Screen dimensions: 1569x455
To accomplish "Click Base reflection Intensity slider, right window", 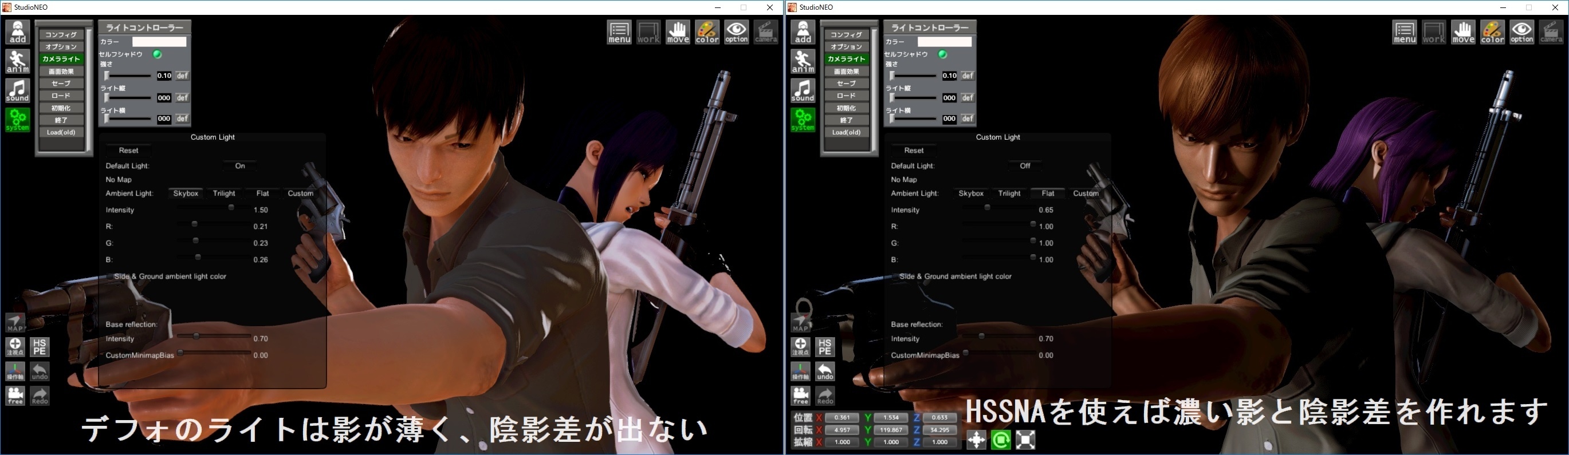I will click(999, 336).
